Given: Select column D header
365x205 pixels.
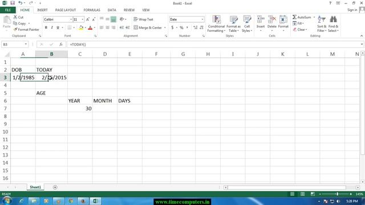Looking at the screenshot, I should 105,54.
